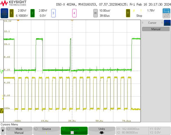This screenshot has height=135, width=171.
Task: Click the 14.1V vertical axis label
Action: 8,21
